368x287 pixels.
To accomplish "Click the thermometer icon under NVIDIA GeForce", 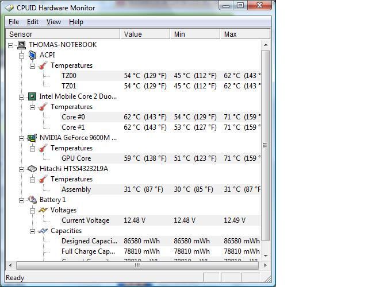I will pyautogui.click(x=43, y=148).
